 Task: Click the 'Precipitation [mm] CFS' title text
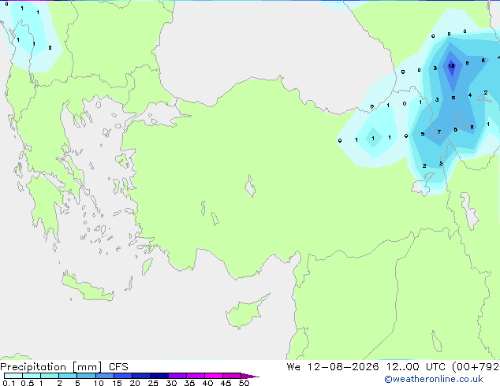coord(64,367)
